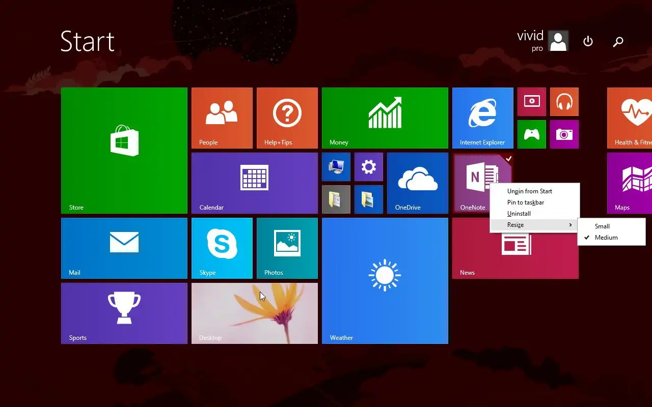Open the Skype tile
The width and height of the screenshot is (652, 407).
click(222, 248)
